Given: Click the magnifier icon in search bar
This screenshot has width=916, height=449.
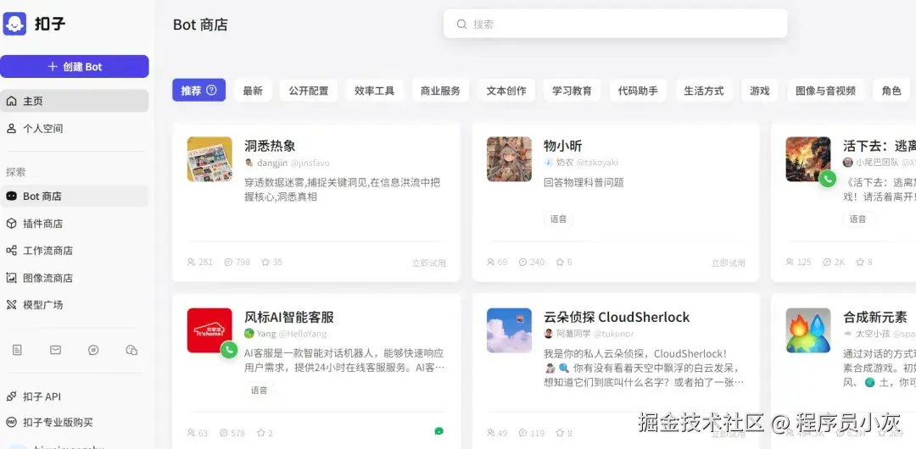Looking at the screenshot, I should [x=461, y=24].
